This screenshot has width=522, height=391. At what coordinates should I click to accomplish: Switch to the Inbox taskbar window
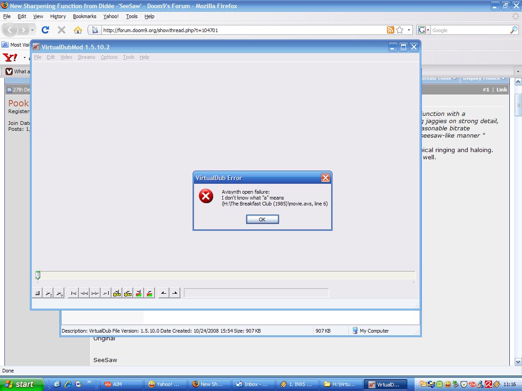tap(253, 384)
